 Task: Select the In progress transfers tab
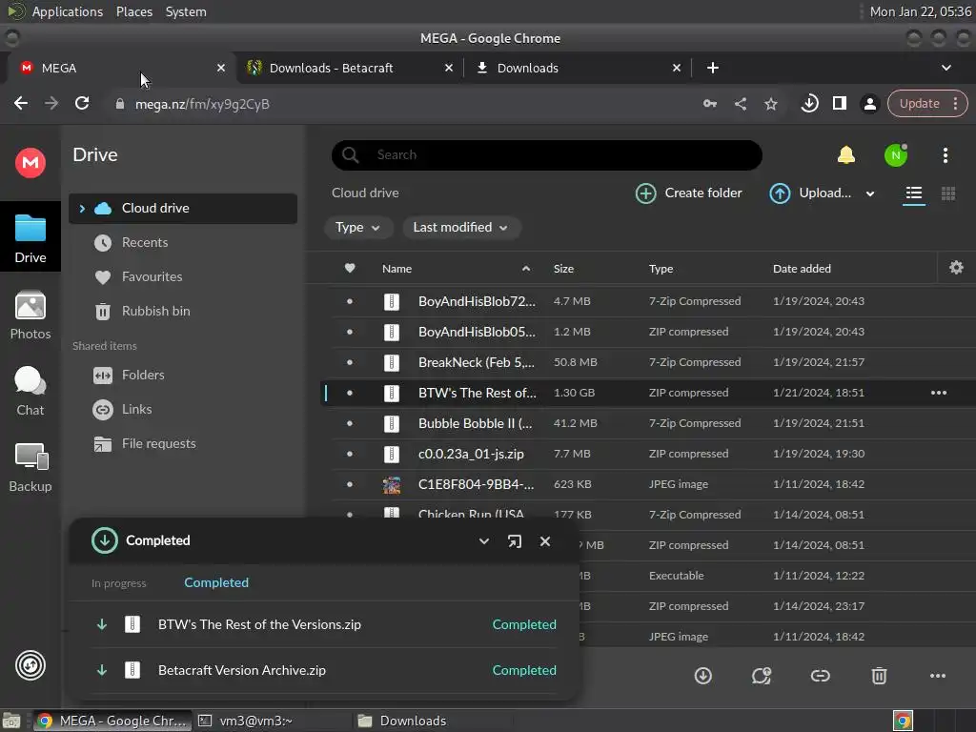[119, 584]
